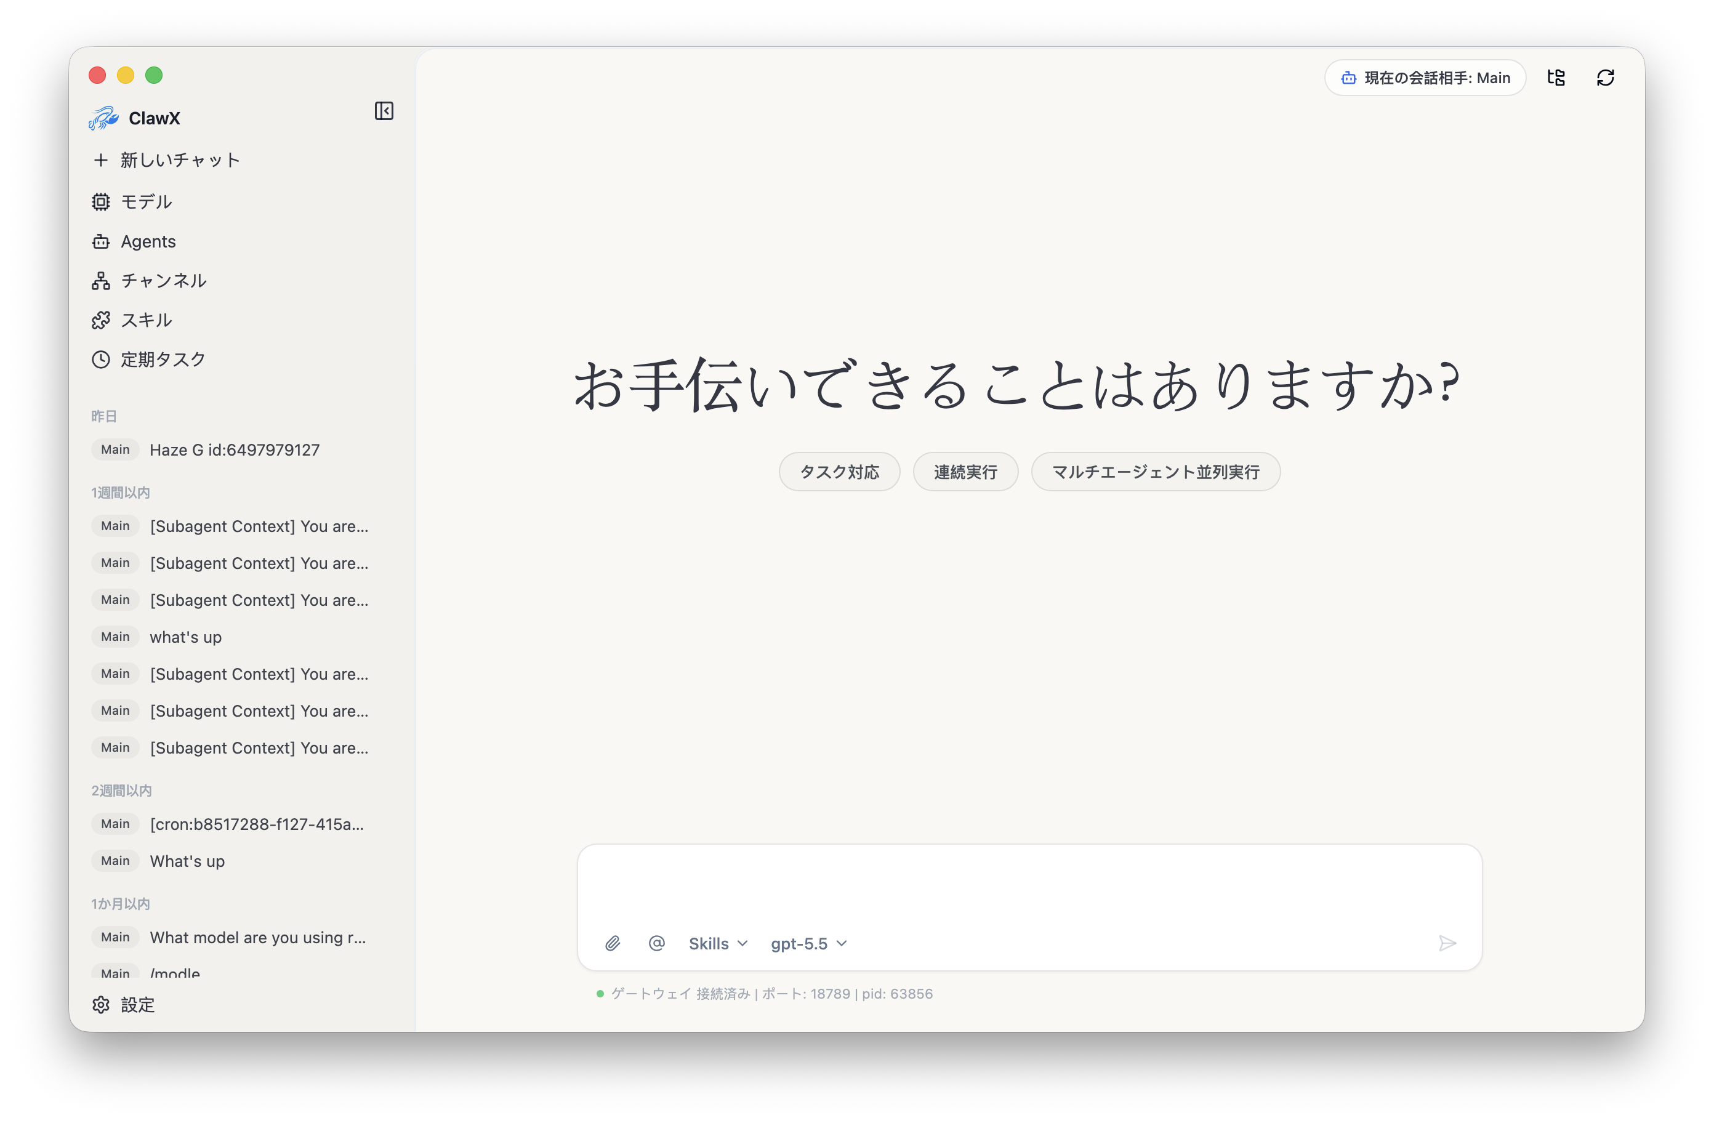Click the refresh icon at top right
1714x1123 pixels.
click(x=1605, y=78)
